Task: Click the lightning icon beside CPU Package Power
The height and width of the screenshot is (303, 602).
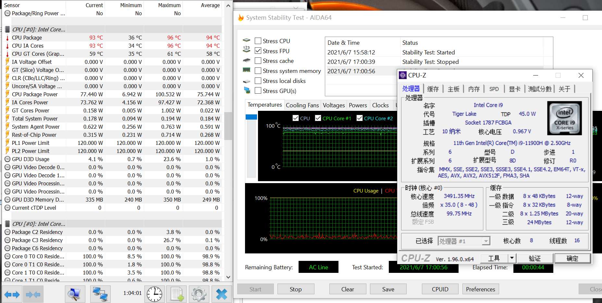Action: [7, 94]
